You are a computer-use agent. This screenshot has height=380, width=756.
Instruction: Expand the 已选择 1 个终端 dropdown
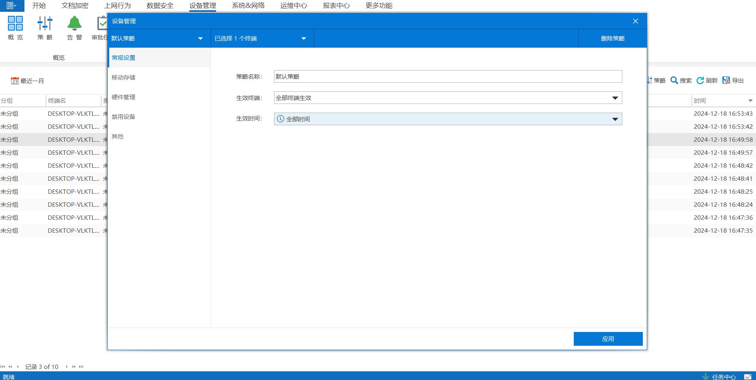point(303,39)
